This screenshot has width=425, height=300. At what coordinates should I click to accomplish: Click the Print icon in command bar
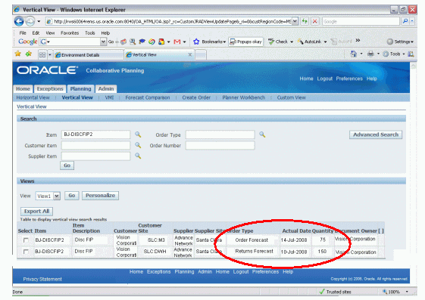[370, 54]
